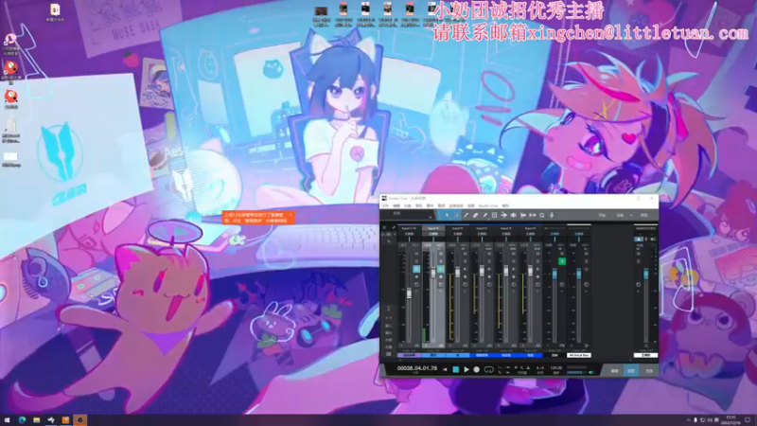
Task: Open the 编辑 (Edit) menu
Action: point(396,205)
